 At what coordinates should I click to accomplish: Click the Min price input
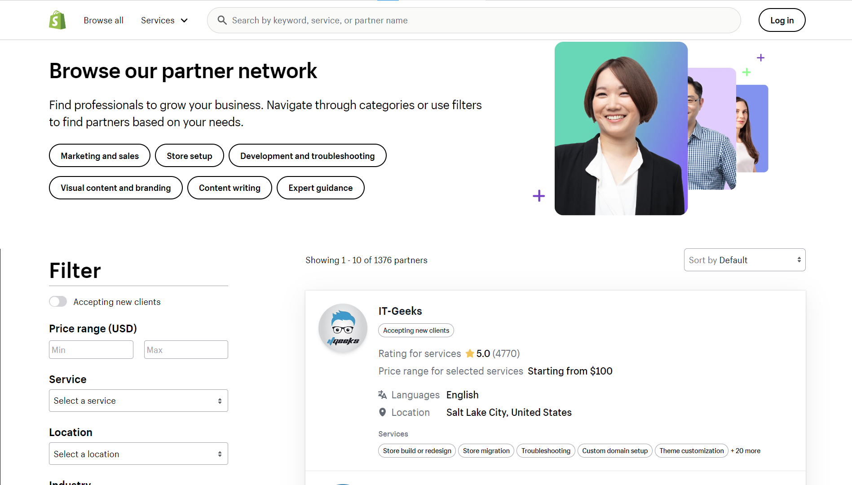(91, 350)
